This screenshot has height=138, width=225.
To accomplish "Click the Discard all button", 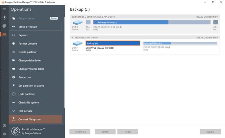I will click(x=80, y=132).
